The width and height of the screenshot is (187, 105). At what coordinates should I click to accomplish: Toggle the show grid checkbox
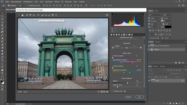point(112,91)
